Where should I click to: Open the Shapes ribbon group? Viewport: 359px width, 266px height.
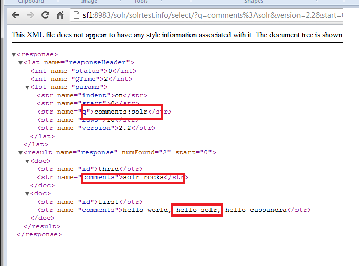254,2
